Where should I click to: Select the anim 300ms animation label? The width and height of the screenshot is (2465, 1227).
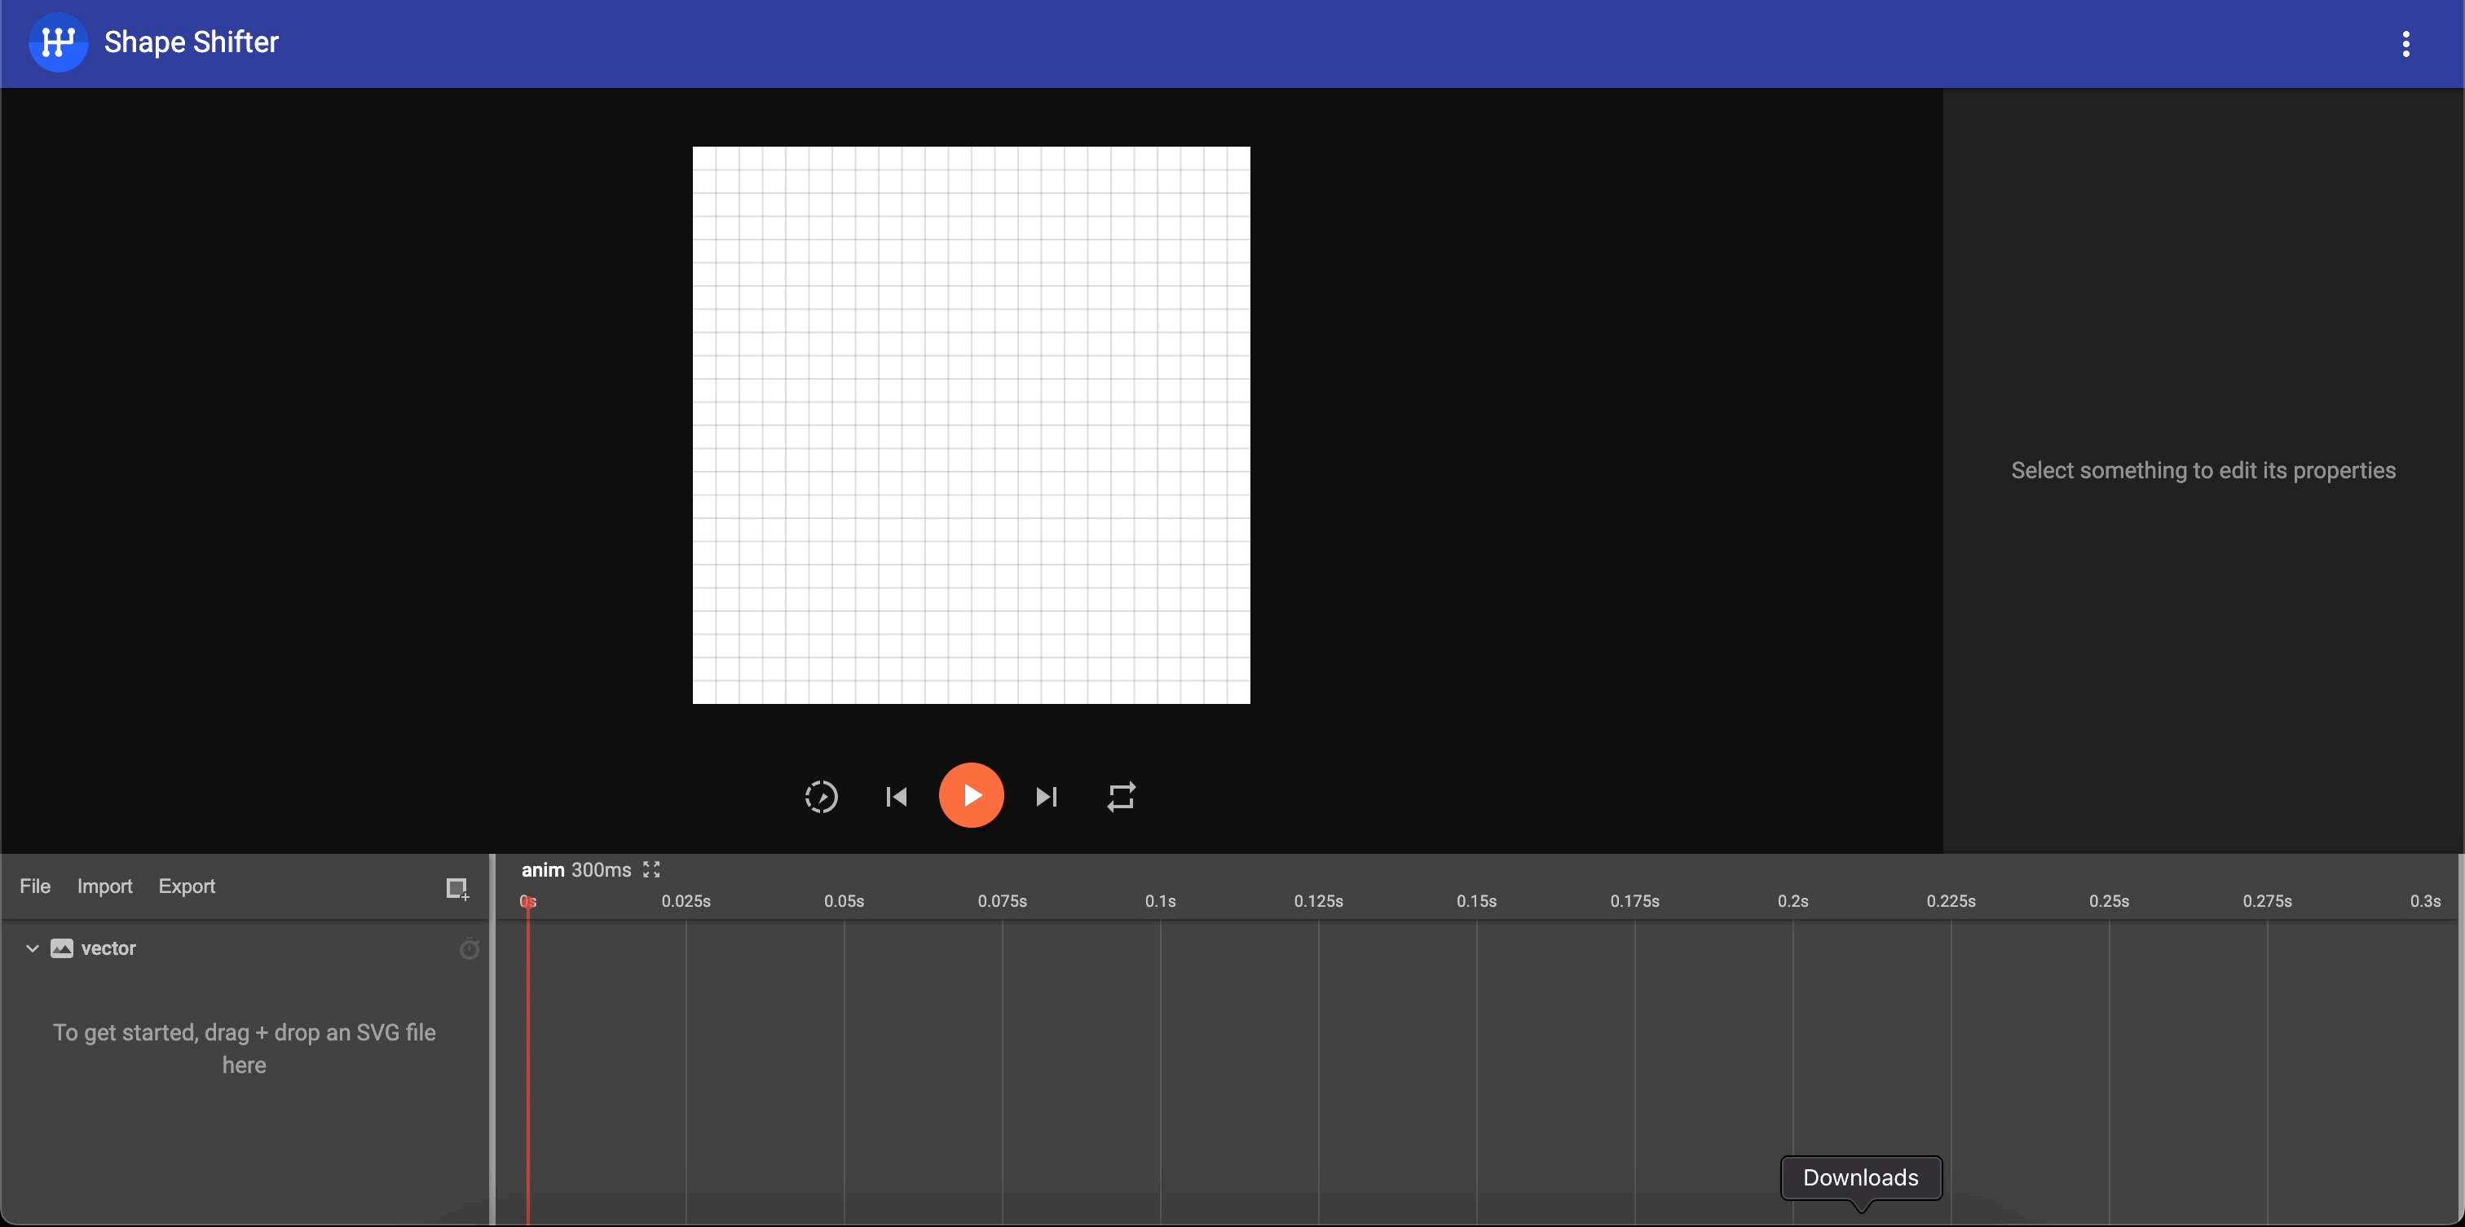point(575,869)
